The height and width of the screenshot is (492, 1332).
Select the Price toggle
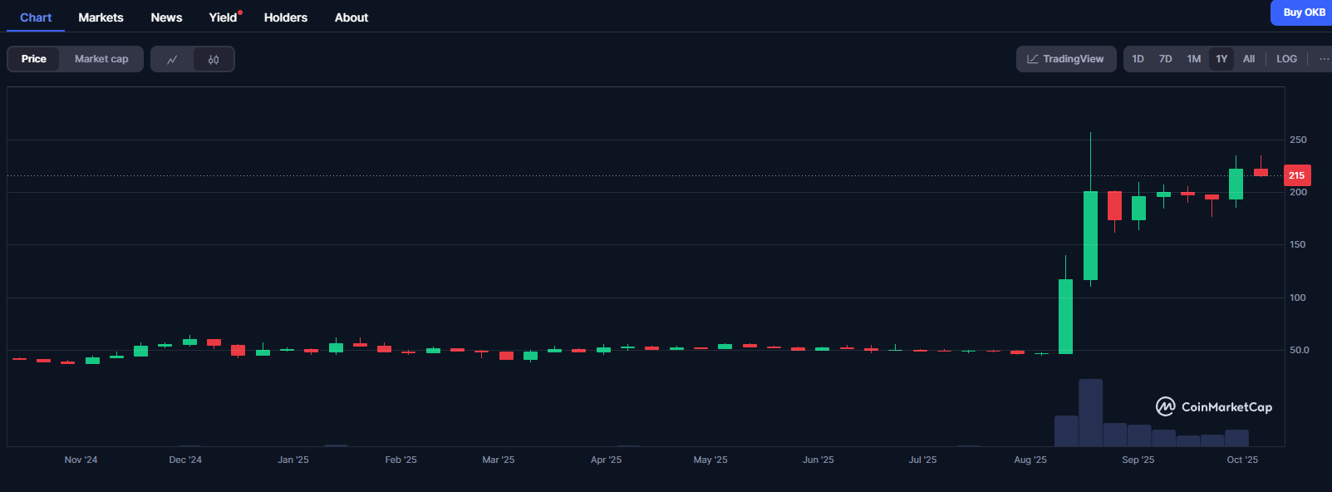pyautogui.click(x=34, y=59)
